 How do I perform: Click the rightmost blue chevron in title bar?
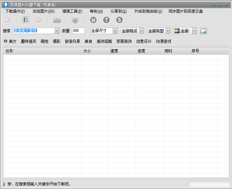[x=227, y=5]
